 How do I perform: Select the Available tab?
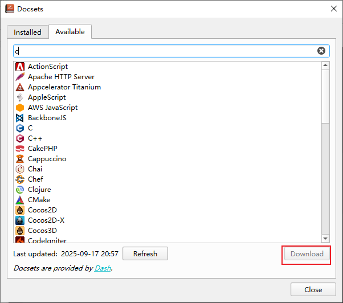[x=70, y=32]
